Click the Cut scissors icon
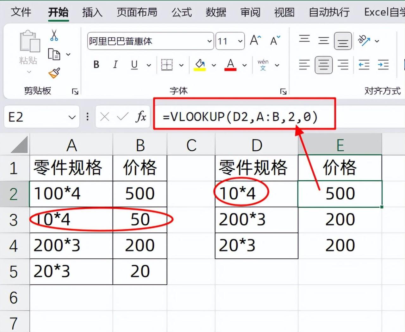Screen dimensions: 405x332 click(54, 35)
